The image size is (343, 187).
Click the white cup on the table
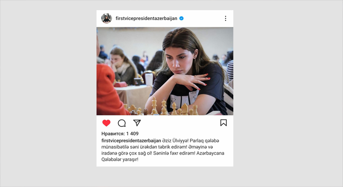click(x=149, y=79)
